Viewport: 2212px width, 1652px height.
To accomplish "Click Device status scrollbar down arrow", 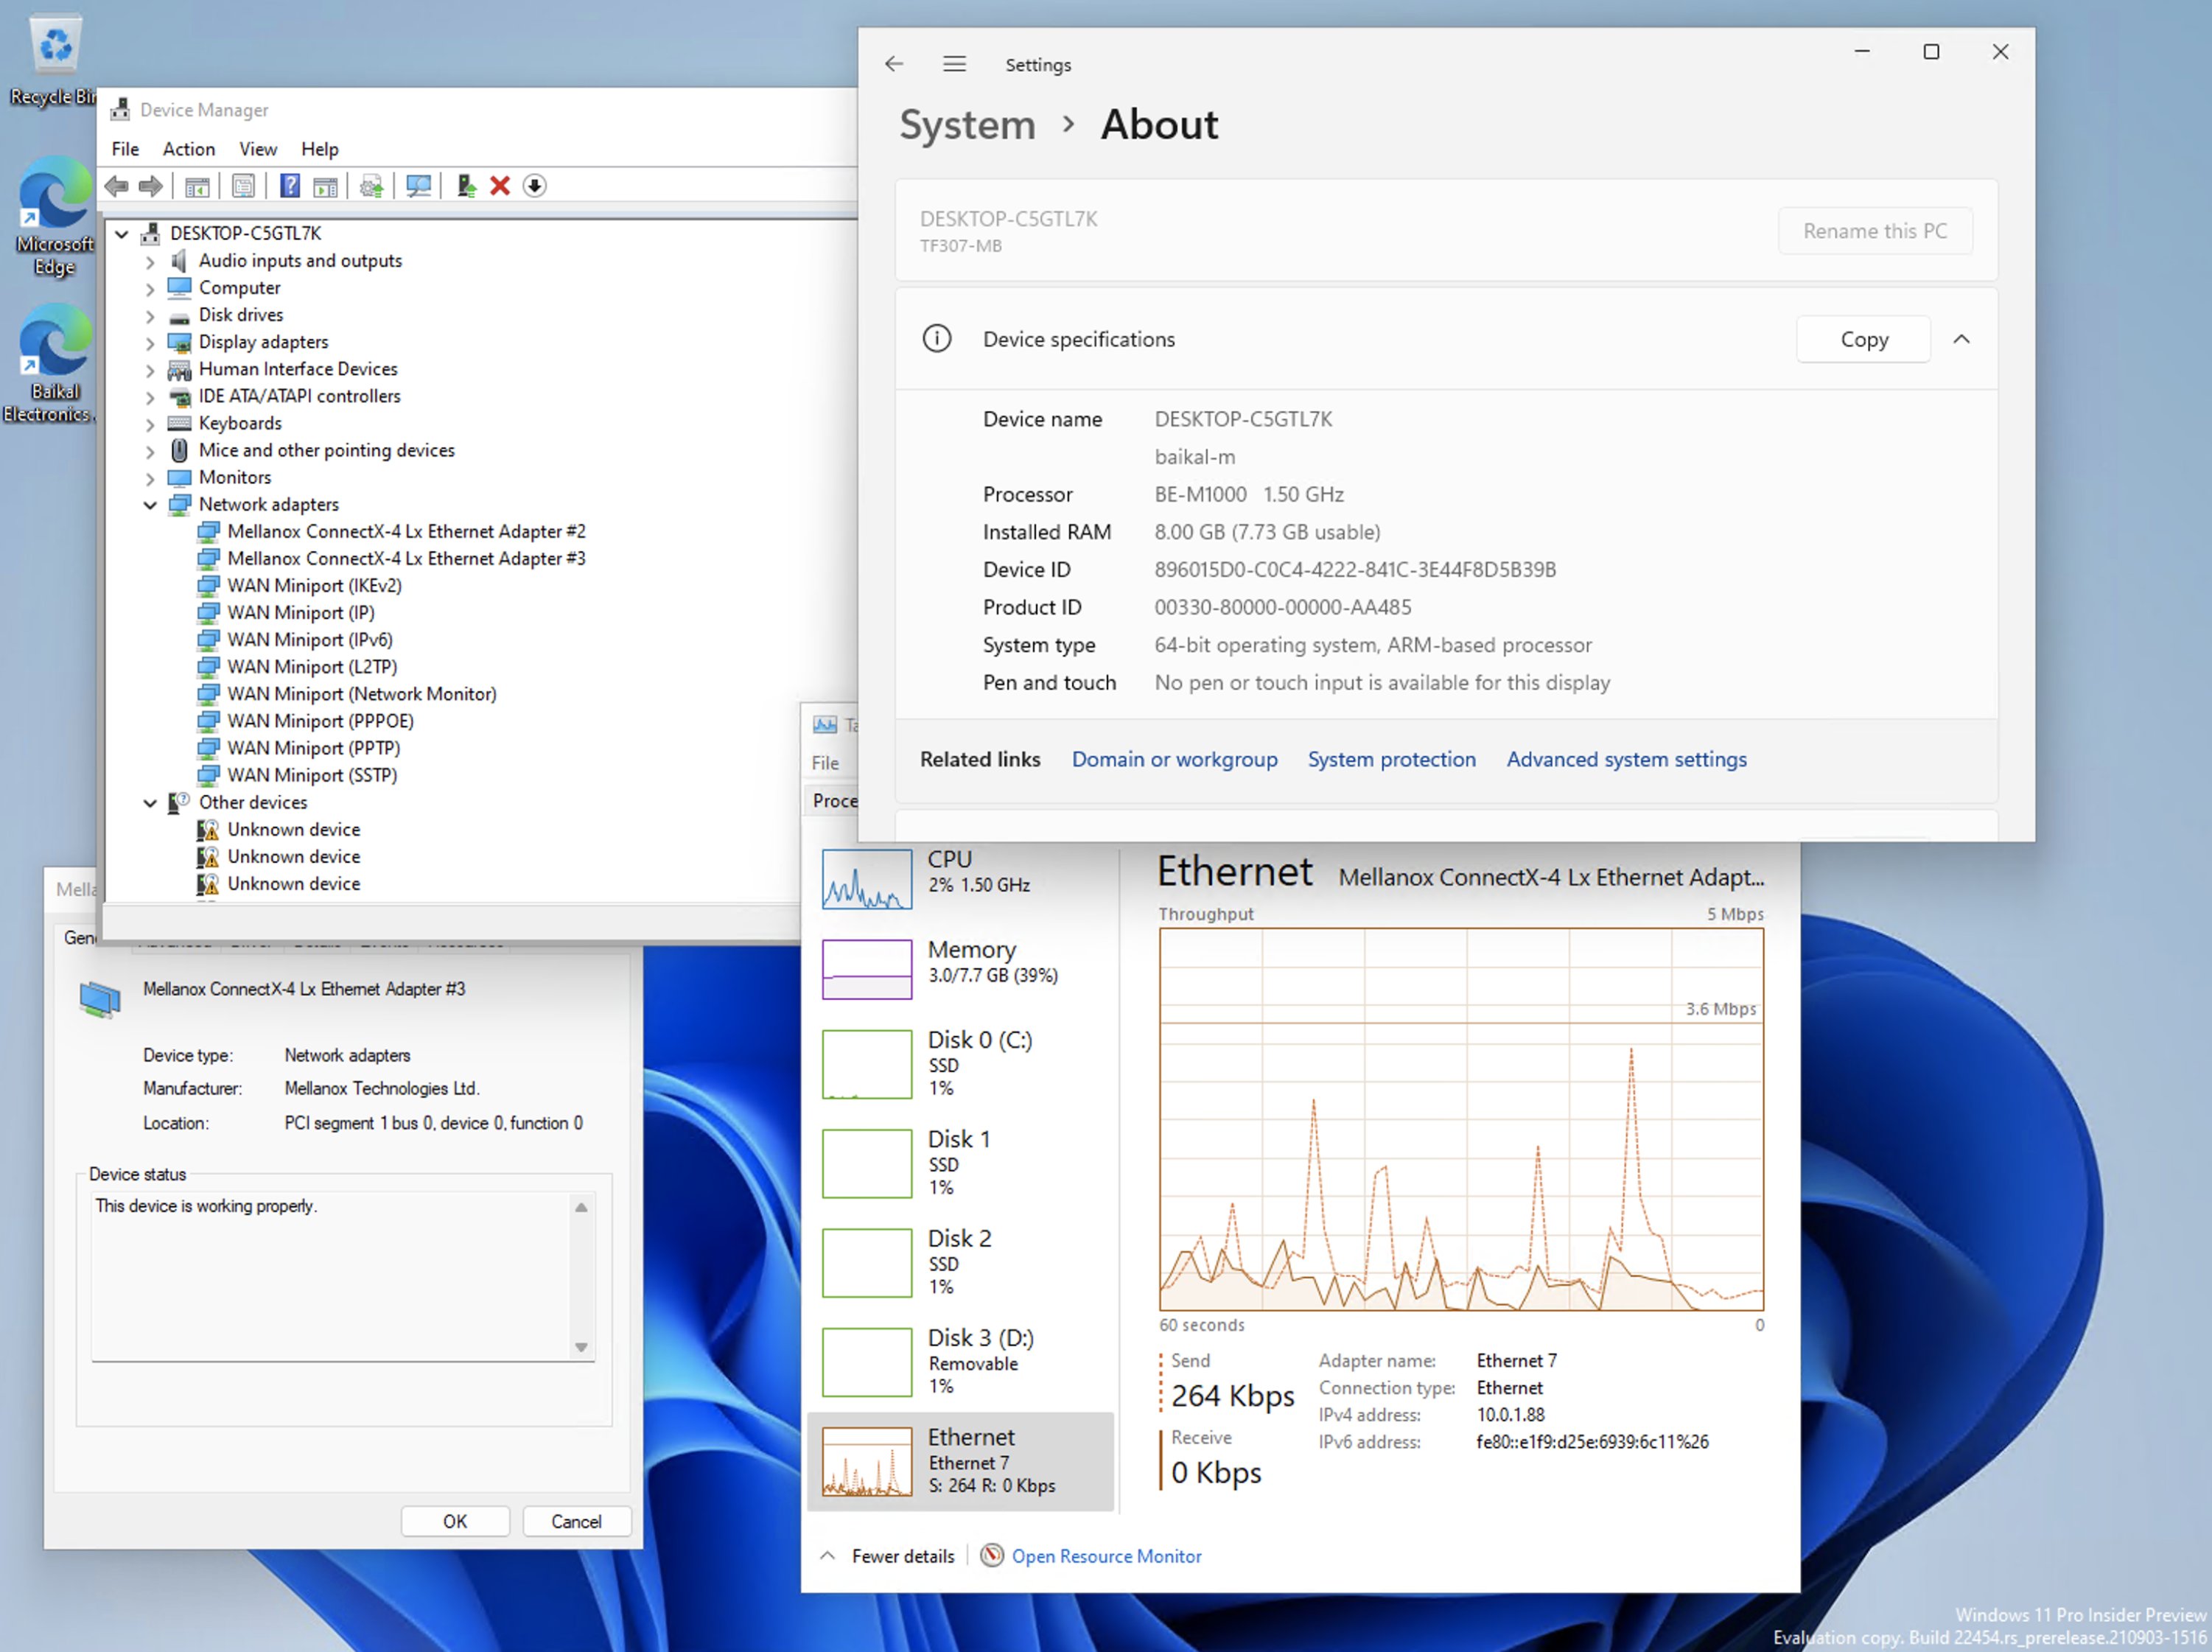I will 581,1347.
